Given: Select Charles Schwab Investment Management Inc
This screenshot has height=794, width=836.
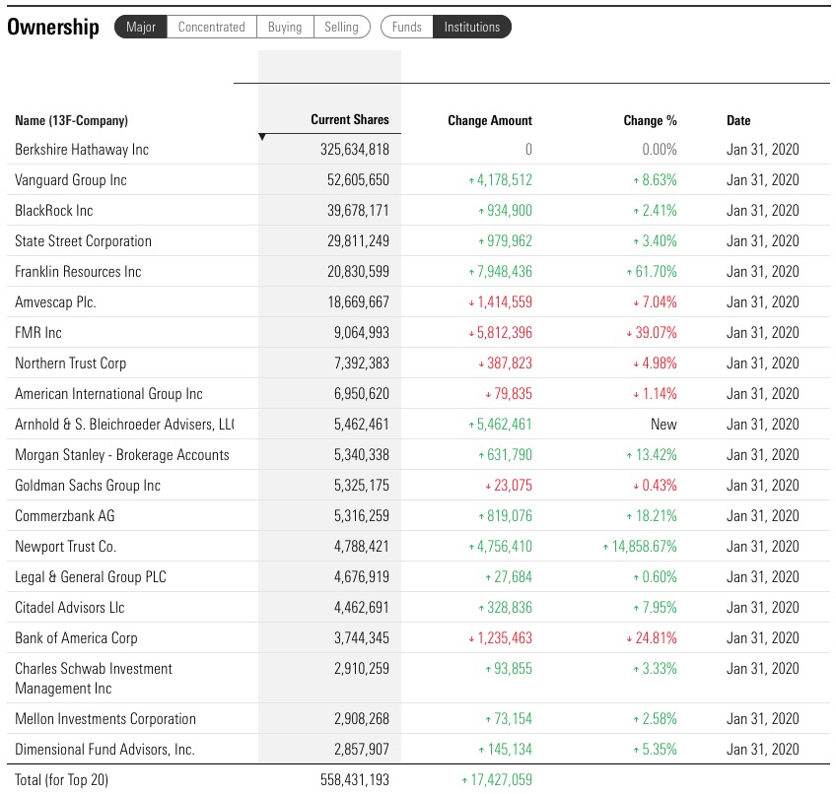Looking at the screenshot, I should 94,678.
